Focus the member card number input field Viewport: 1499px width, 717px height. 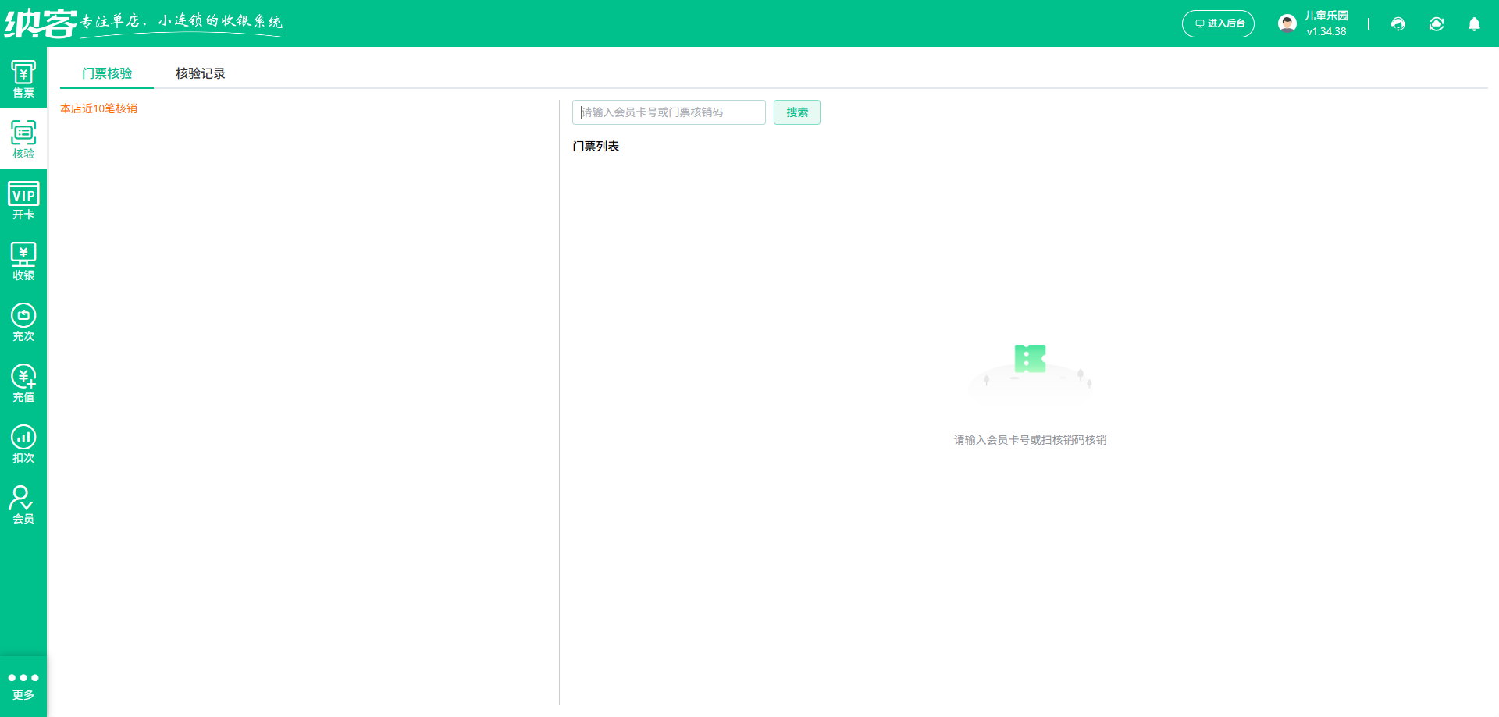pos(668,112)
